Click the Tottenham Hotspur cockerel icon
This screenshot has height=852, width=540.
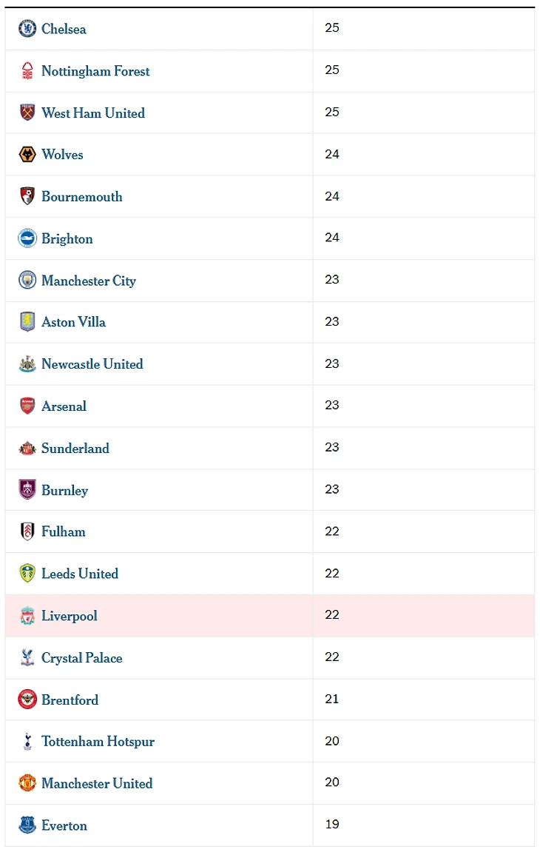pyautogui.click(x=27, y=741)
